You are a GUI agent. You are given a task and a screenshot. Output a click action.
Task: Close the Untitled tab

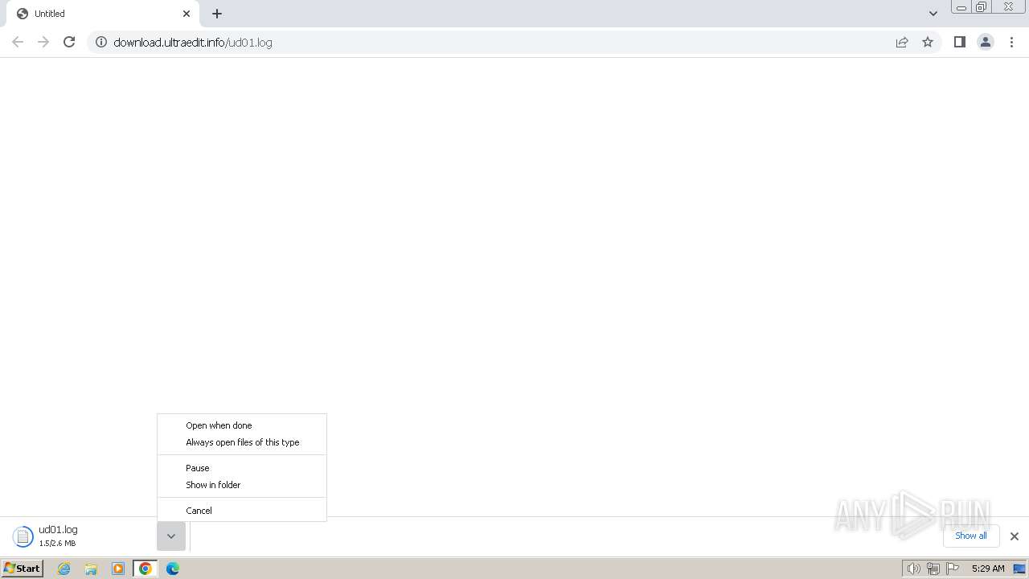[x=187, y=14]
